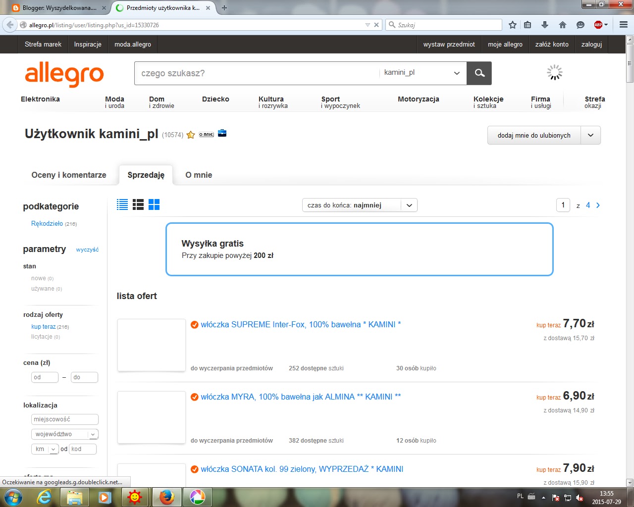Click the 'o mnie' badge icon
The height and width of the screenshot is (507, 634).
(x=207, y=134)
